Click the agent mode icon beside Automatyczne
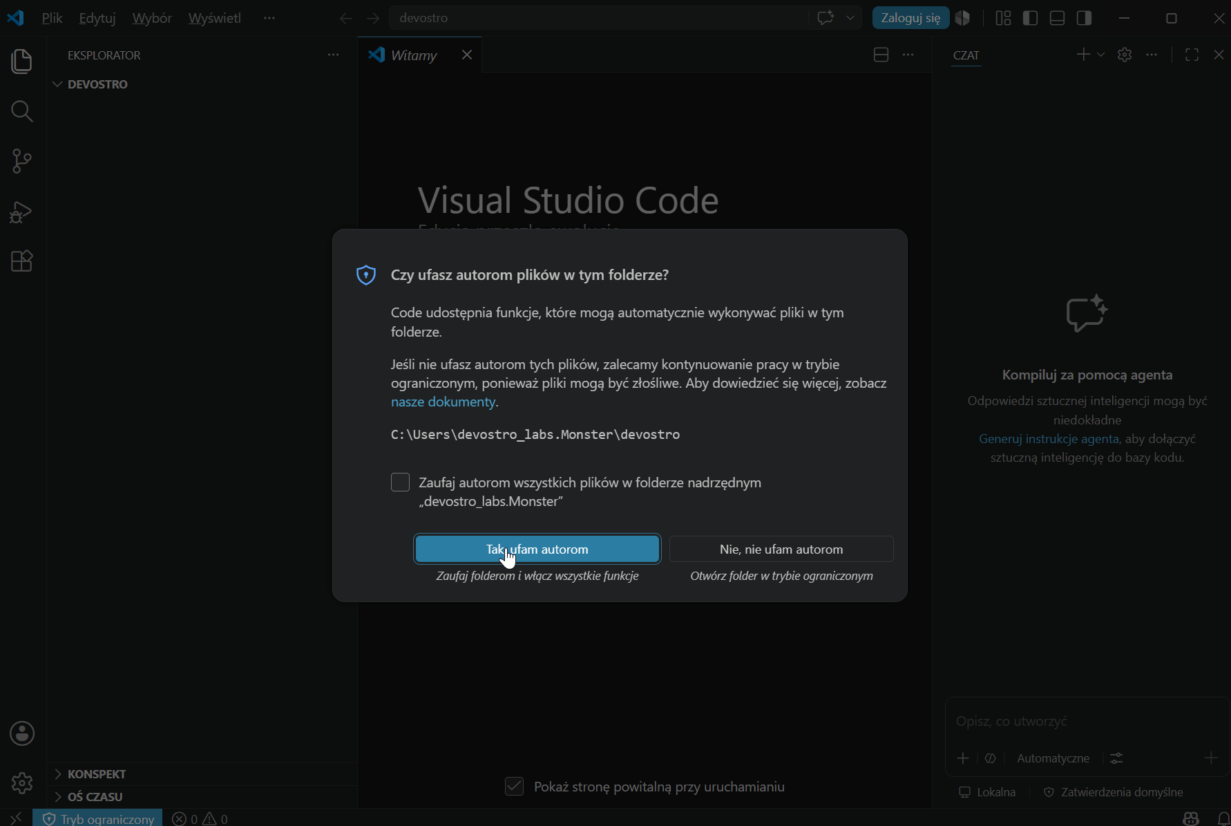Screen dimensions: 1231x826 tap(990, 758)
